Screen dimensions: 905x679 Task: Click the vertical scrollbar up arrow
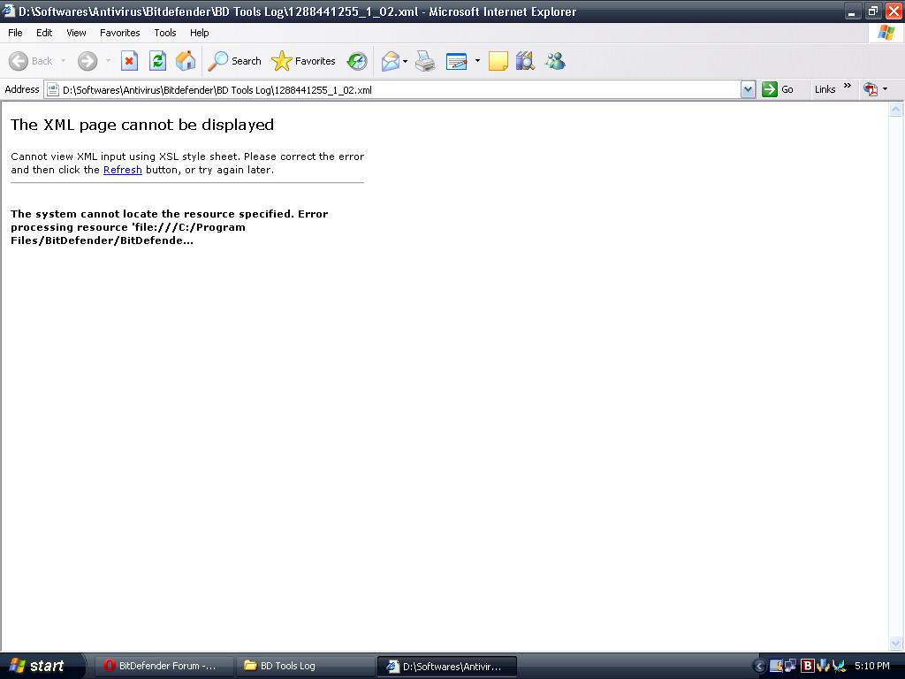896,110
